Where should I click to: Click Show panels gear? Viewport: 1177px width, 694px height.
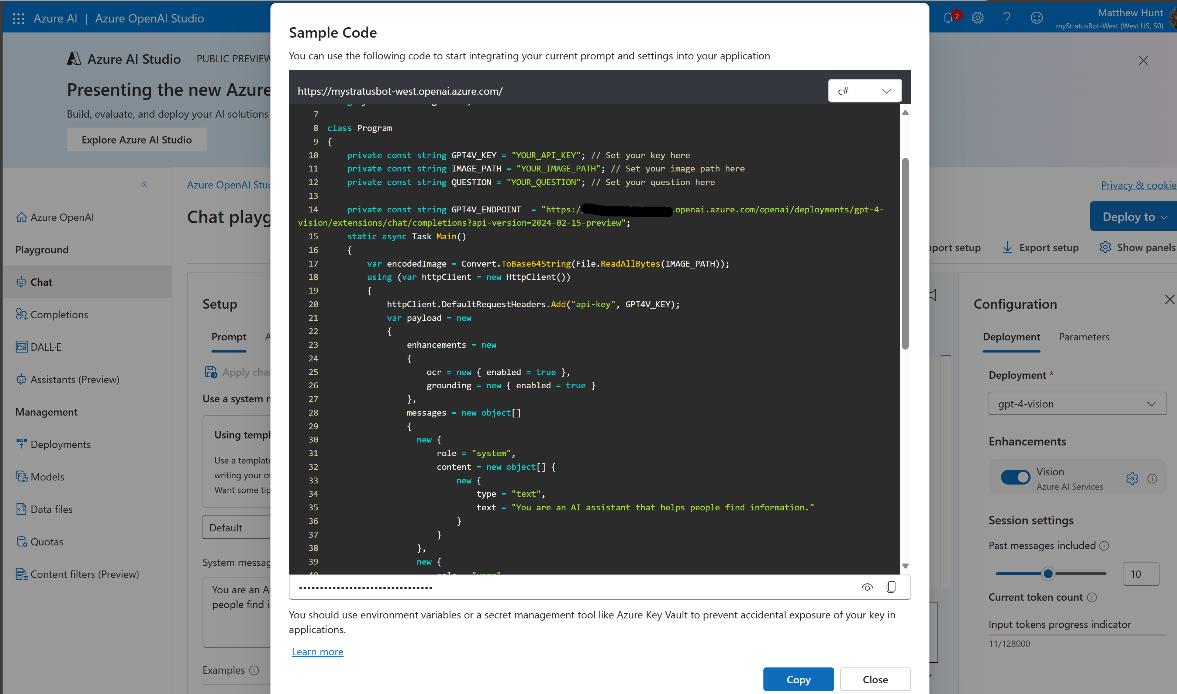(x=1105, y=247)
